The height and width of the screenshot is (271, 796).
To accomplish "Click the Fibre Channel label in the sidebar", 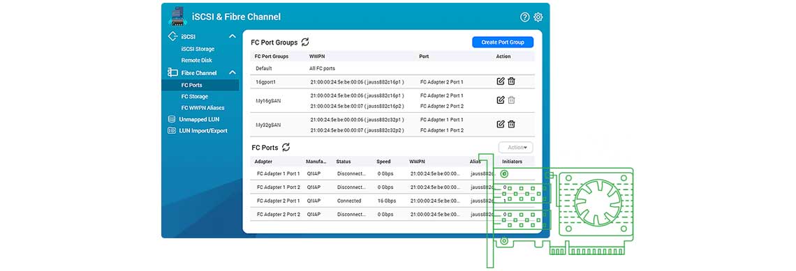I will 199,73.
